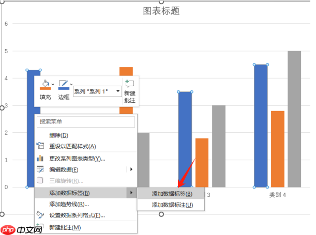316x235 pixels.
Task: Select the orange bar of category 3
Action: tap(202, 163)
